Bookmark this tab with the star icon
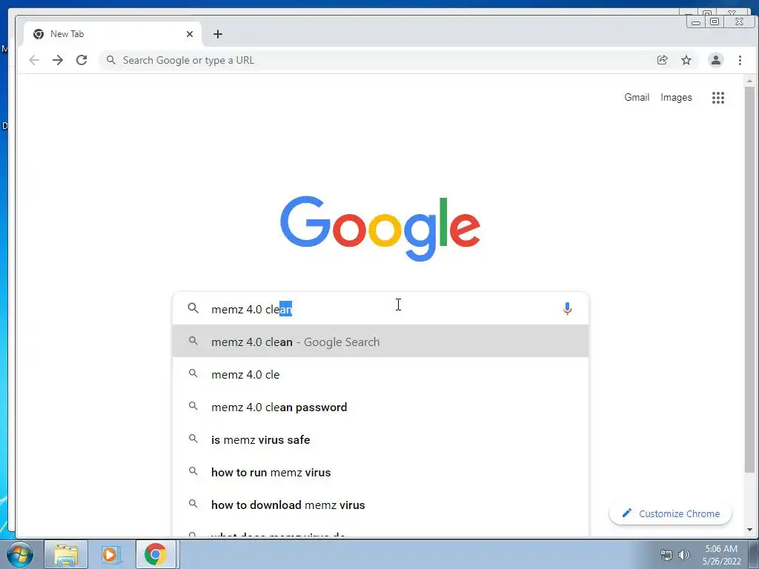This screenshot has height=569, width=759. [686, 60]
